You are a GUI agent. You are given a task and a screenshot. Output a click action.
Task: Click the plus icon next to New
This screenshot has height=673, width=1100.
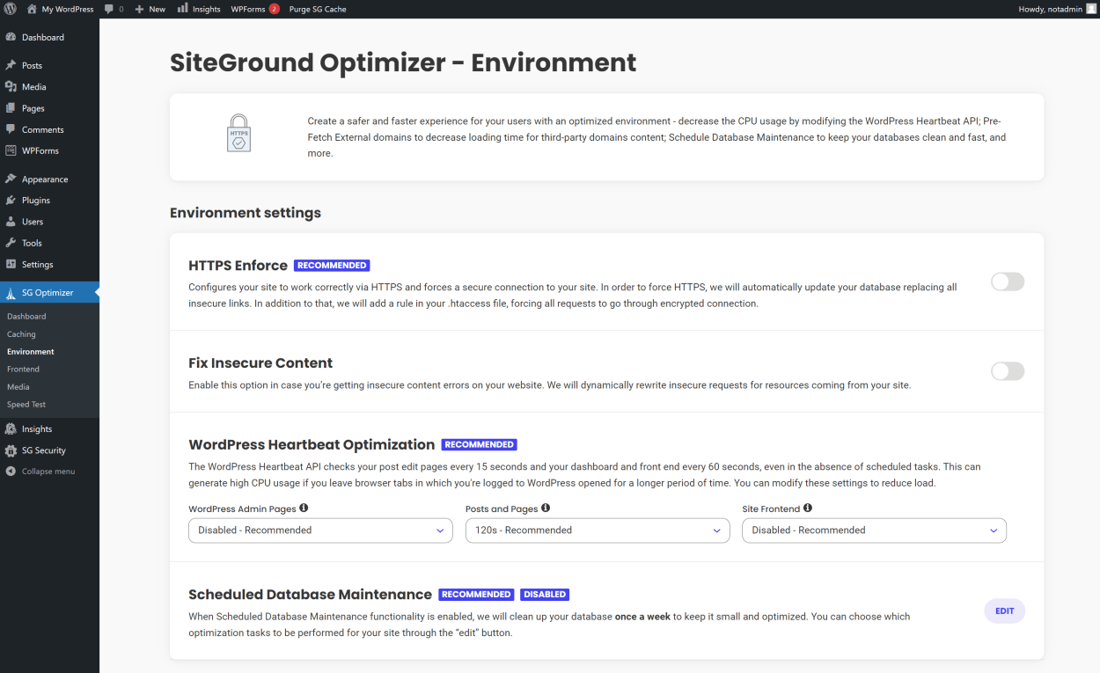tap(139, 9)
